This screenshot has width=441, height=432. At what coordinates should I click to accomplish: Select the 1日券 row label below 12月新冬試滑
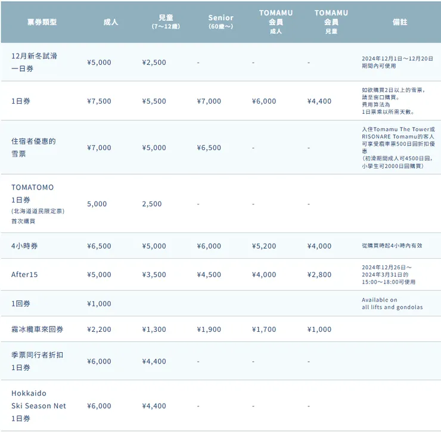[x=20, y=101]
